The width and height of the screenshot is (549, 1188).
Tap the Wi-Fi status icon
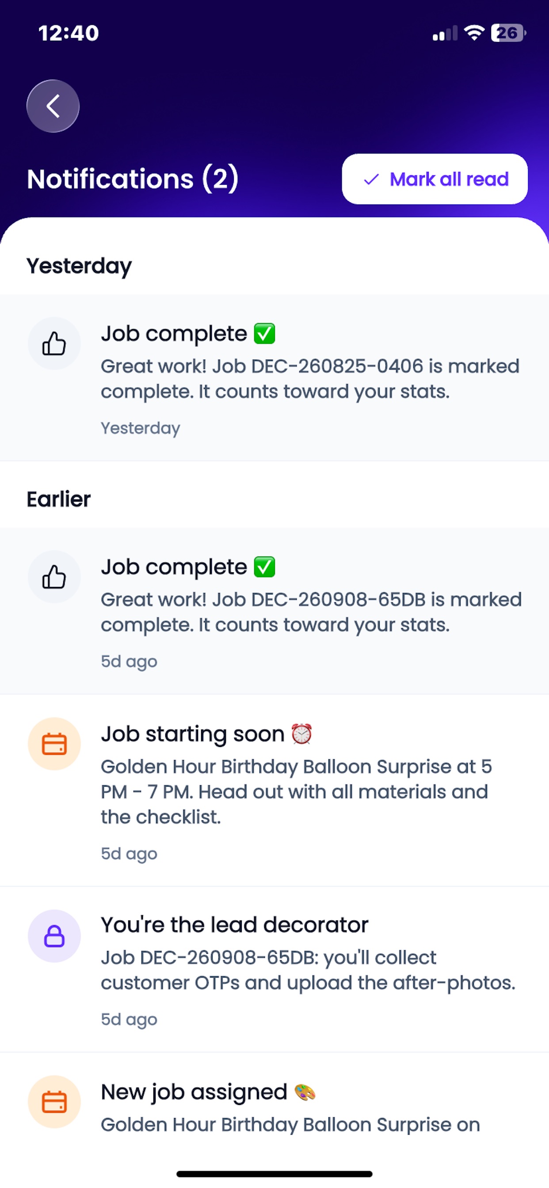tap(474, 33)
